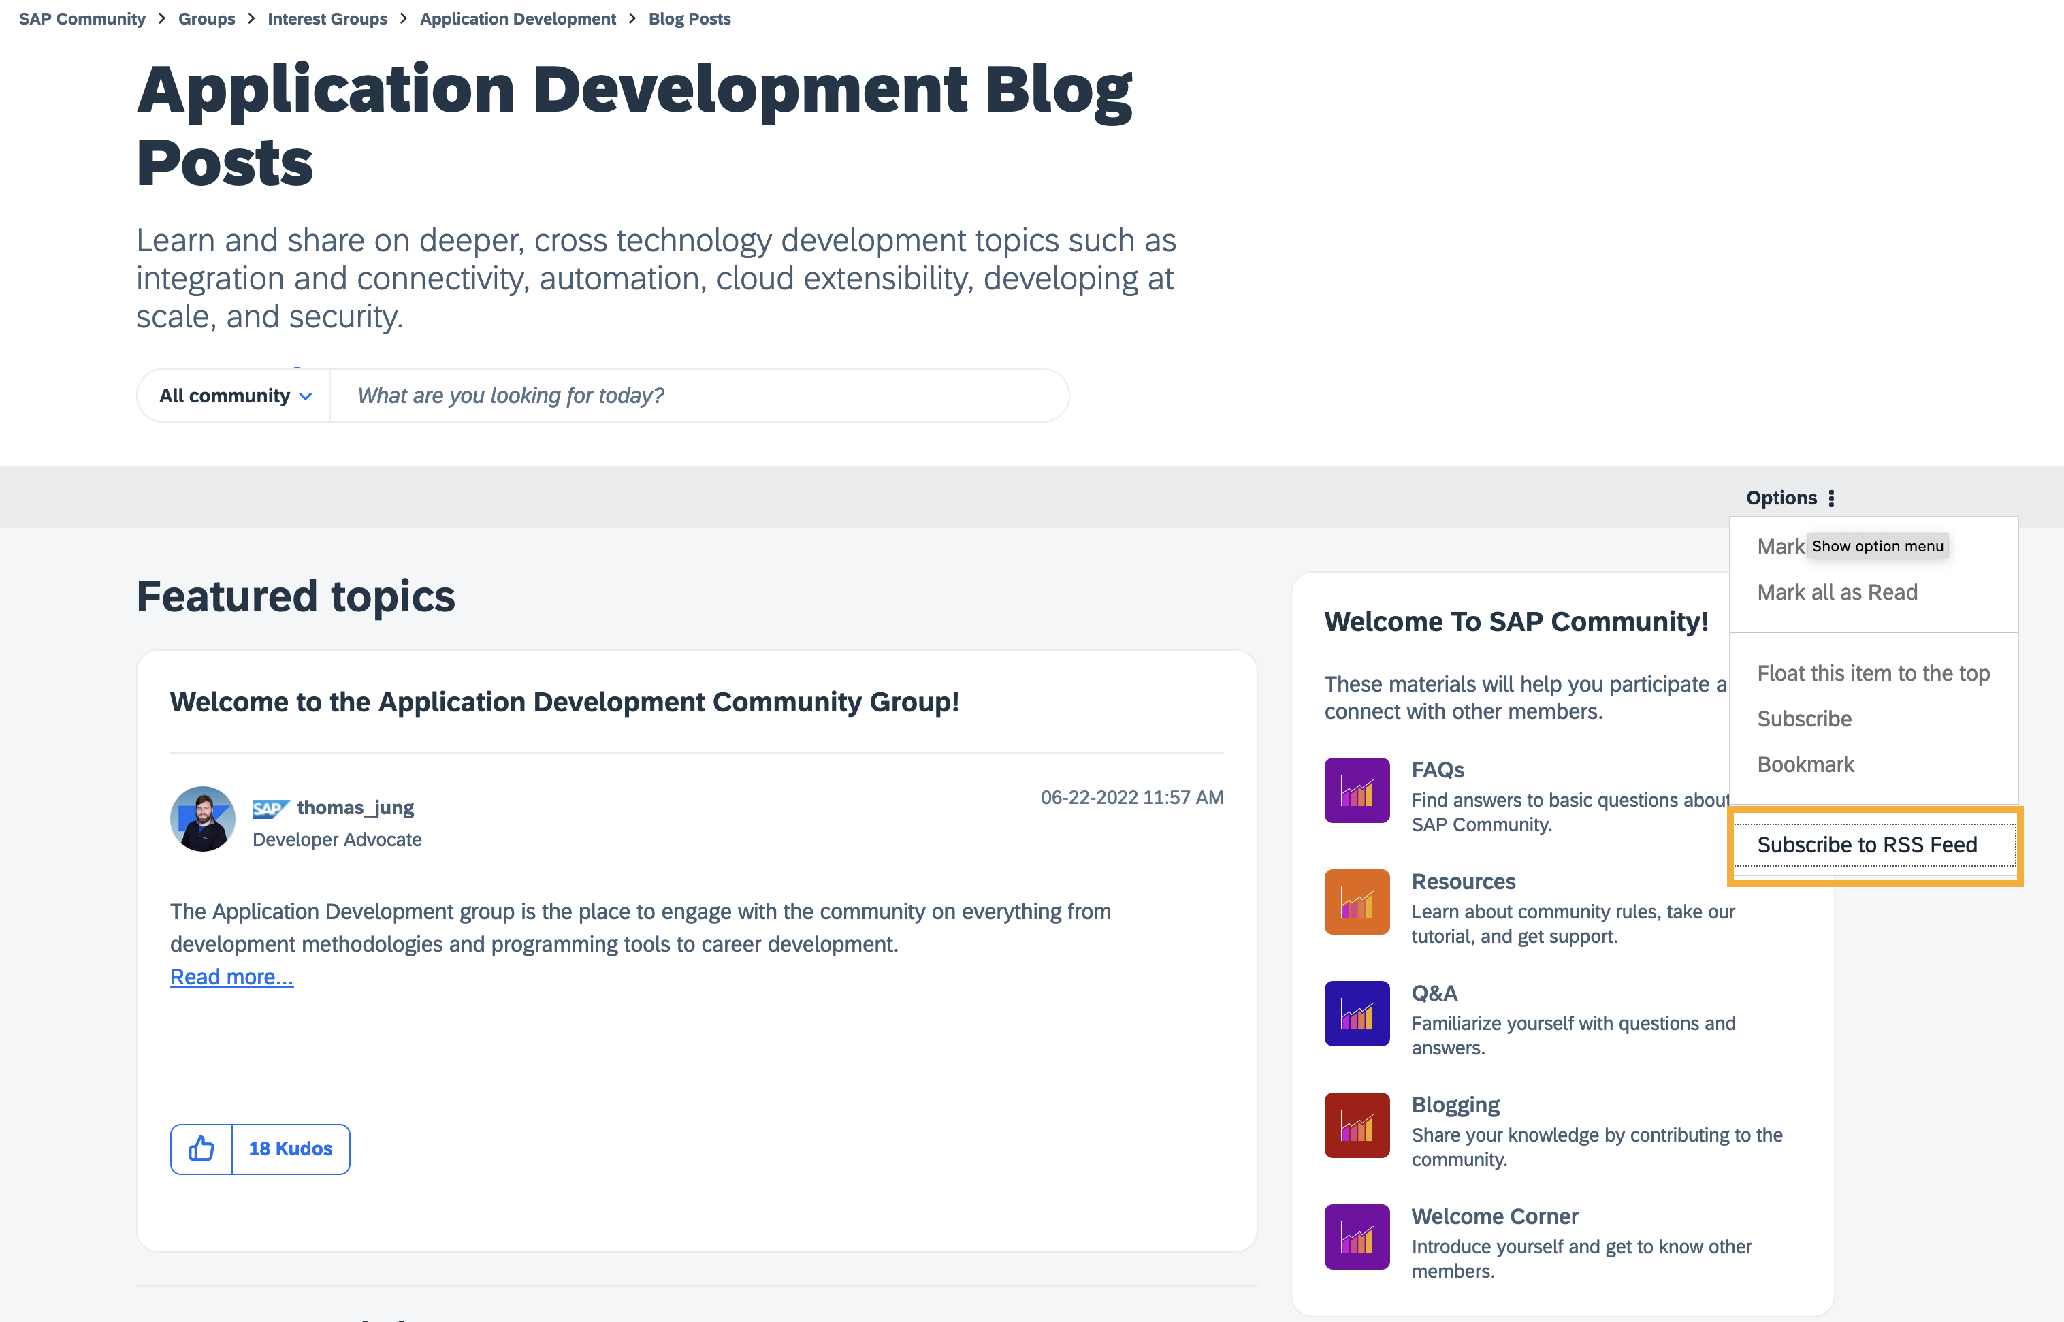Screen dimensions: 2064x1322
Task: Navigate to Interest Groups breadcrumb
Action: pyautogui.click(x=327, y=18)
